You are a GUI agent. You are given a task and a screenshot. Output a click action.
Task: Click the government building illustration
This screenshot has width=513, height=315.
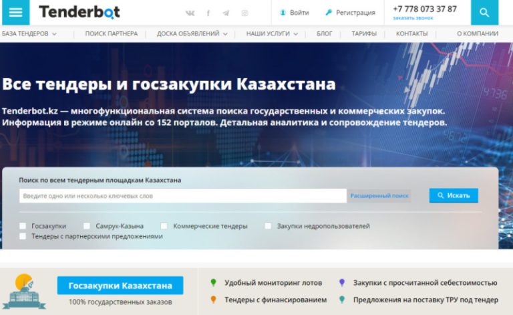[24, 292]
